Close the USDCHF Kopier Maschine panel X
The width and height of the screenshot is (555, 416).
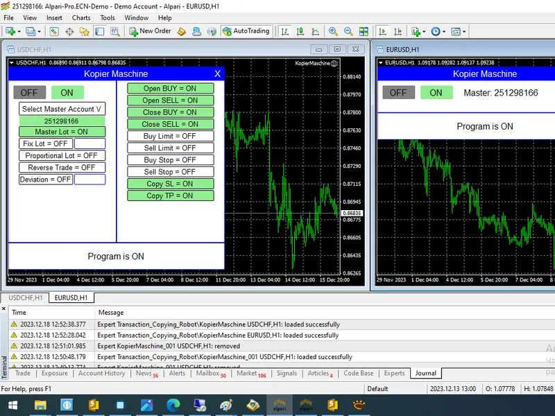point(217,73)
